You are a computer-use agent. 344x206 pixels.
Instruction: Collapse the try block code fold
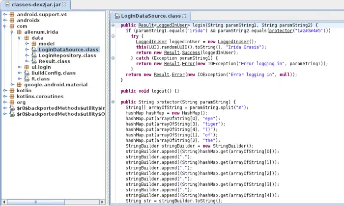pyautogui.click(x=113, y=36)
